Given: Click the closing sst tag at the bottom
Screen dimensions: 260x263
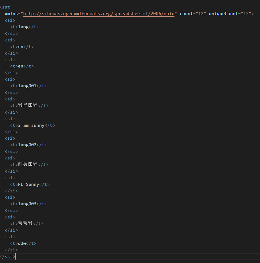Looking at the screenshot, I should click(x=8, y=257).
